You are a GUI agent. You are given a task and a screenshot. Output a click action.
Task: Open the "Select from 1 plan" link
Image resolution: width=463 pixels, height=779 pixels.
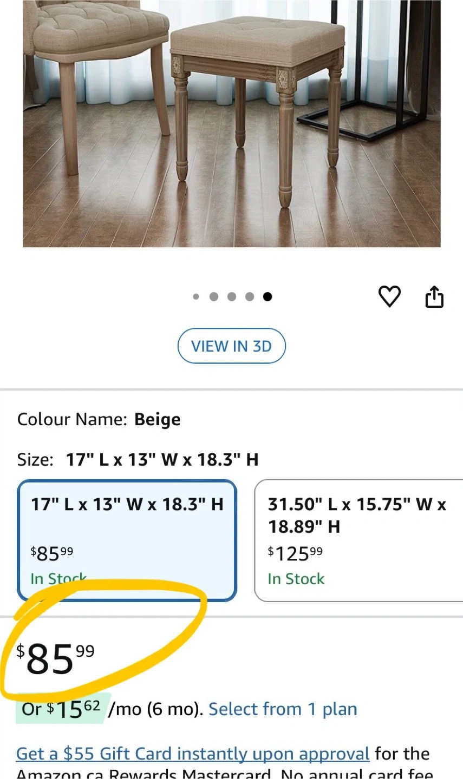(283, 709)
